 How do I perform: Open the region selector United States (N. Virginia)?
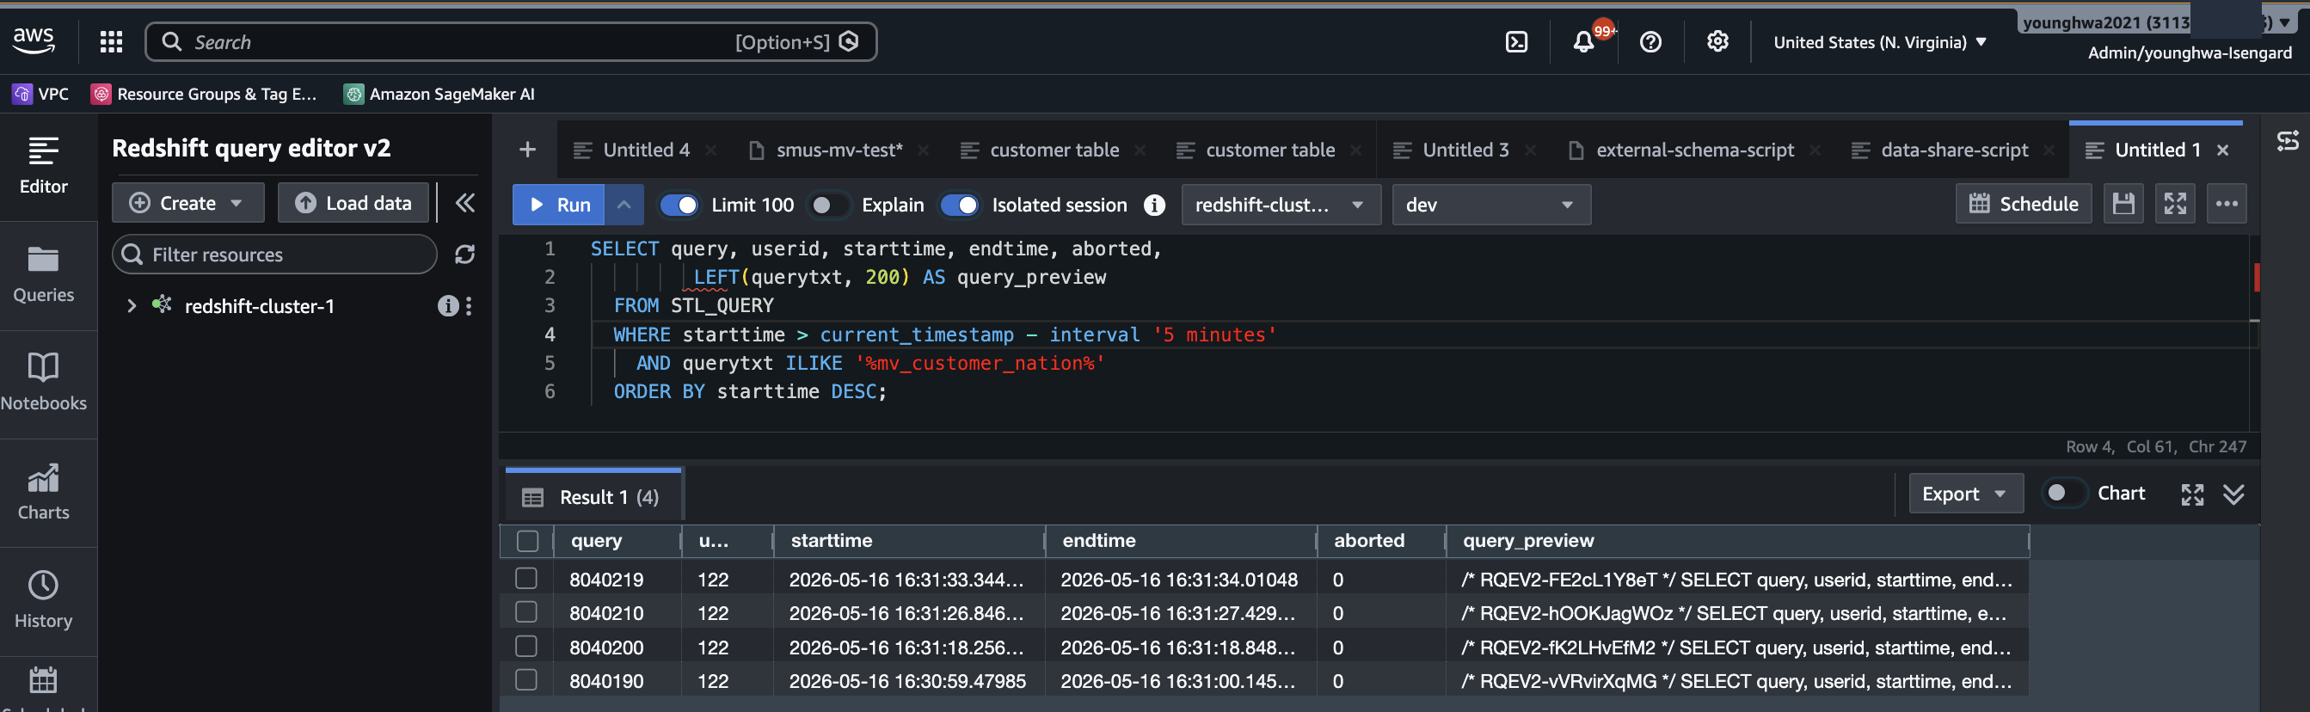click(x=1880, y=42)
